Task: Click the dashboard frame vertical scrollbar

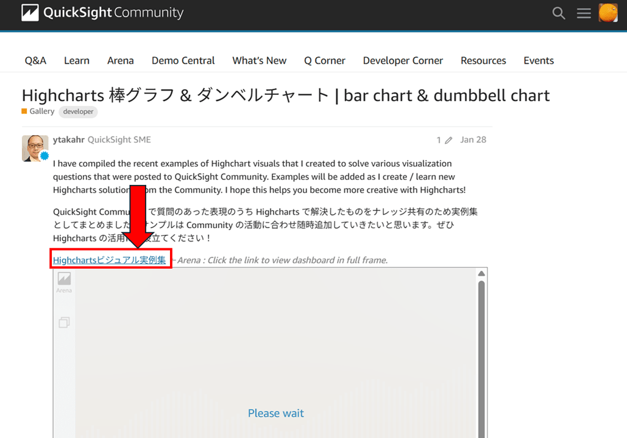Action: coord(481,360)
